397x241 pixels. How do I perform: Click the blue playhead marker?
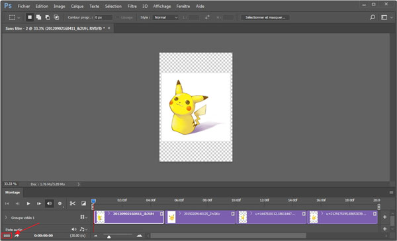click(x=93, y=201)
